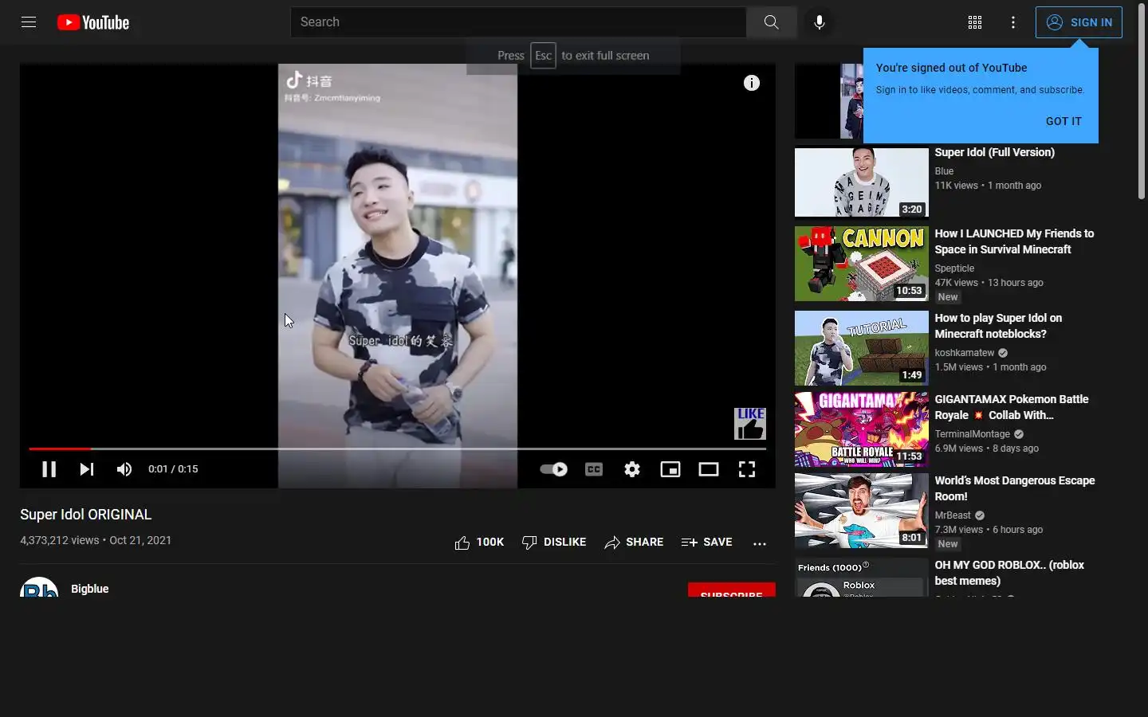This screenshot has height=717, width=1148.
Task: Skip to the next video
Action: coord(87,469)
